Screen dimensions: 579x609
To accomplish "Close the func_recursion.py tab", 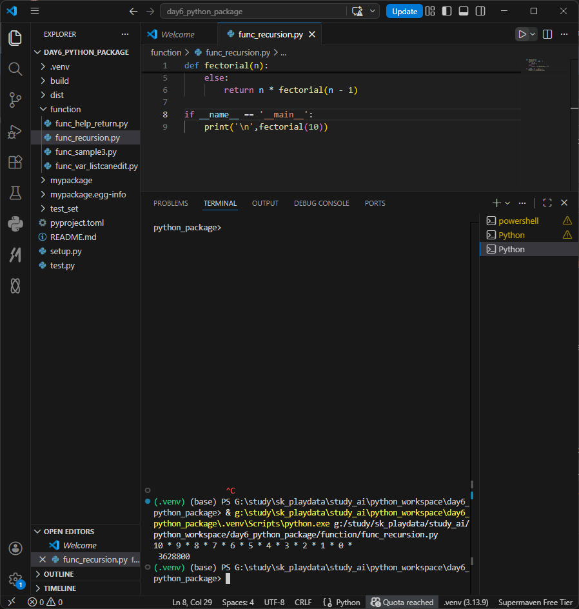I will point(312,35).
